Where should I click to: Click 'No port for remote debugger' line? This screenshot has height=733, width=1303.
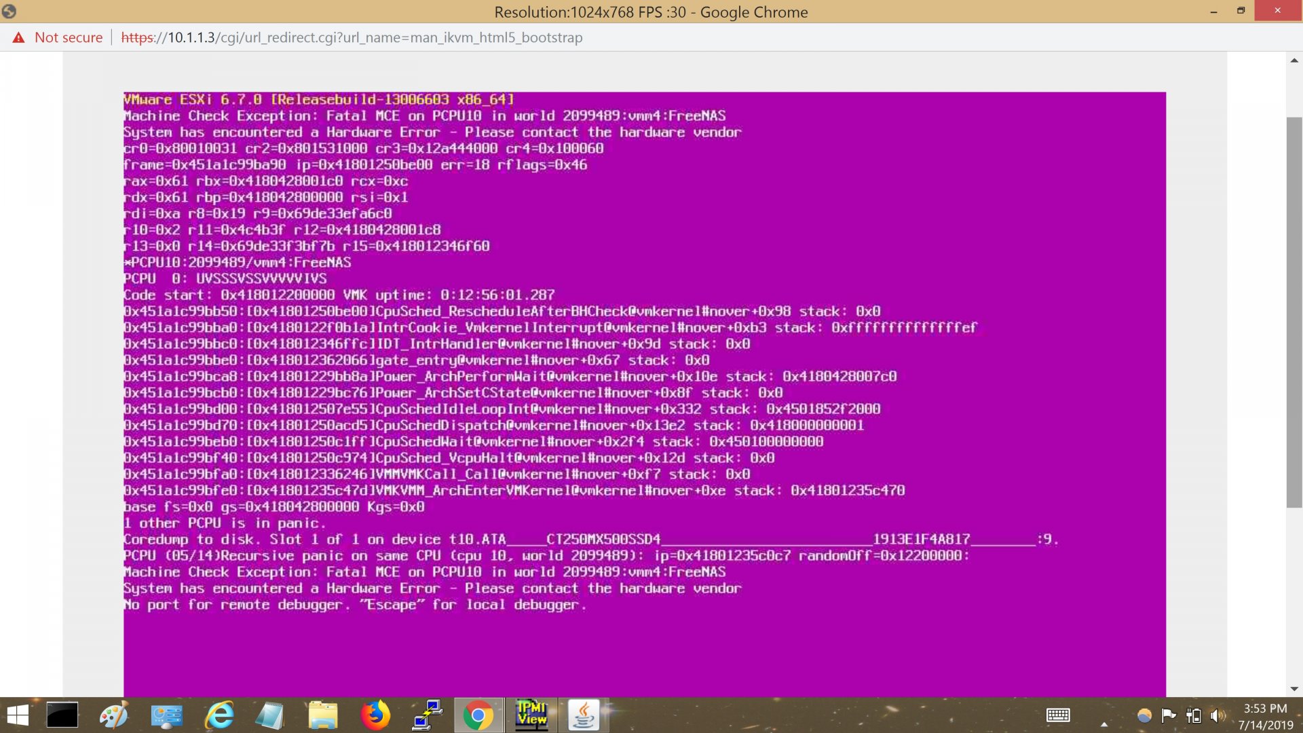[355, 605]
